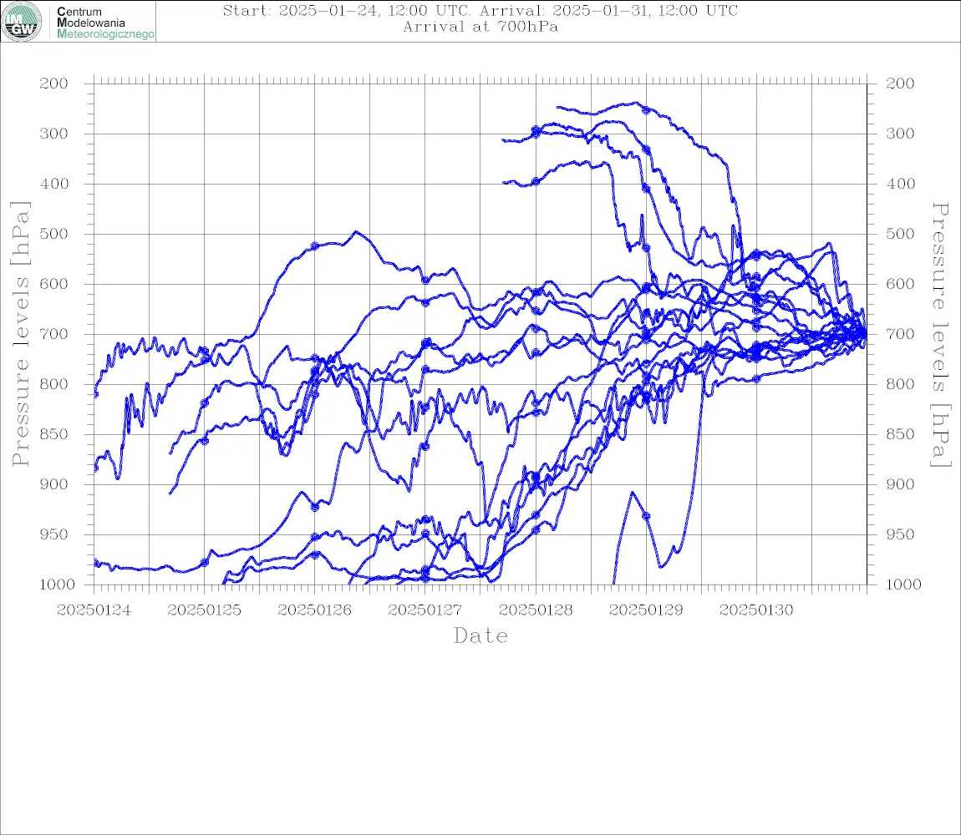Click the right axis 700 label

[900, 335]
